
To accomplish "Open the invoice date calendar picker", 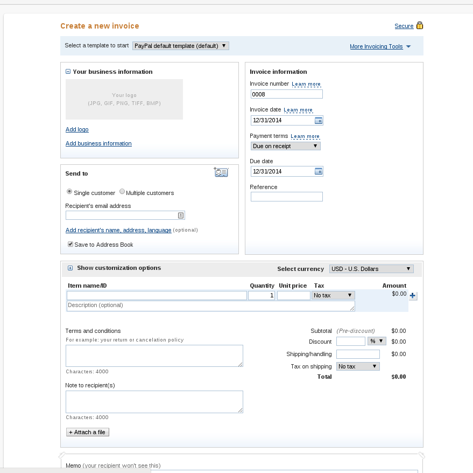I will tap(318, 121).
